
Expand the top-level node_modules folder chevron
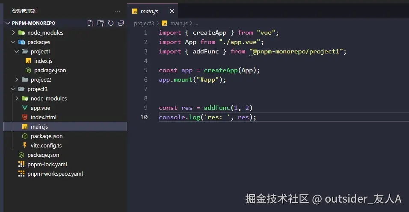(x=13, y=32)
